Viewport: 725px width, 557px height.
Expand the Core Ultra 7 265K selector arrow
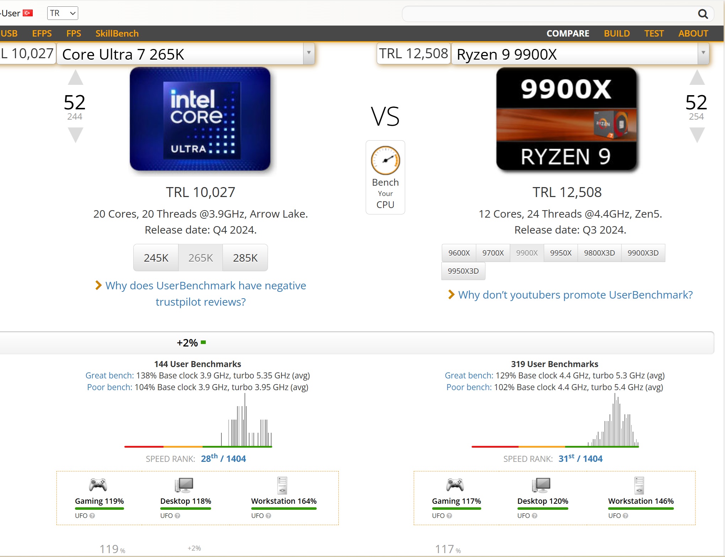(x=309, y=53)
